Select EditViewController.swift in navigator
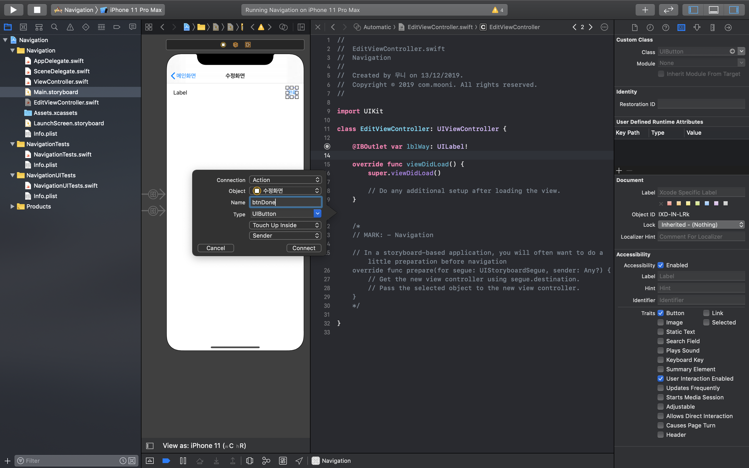 tap(66, 102)
